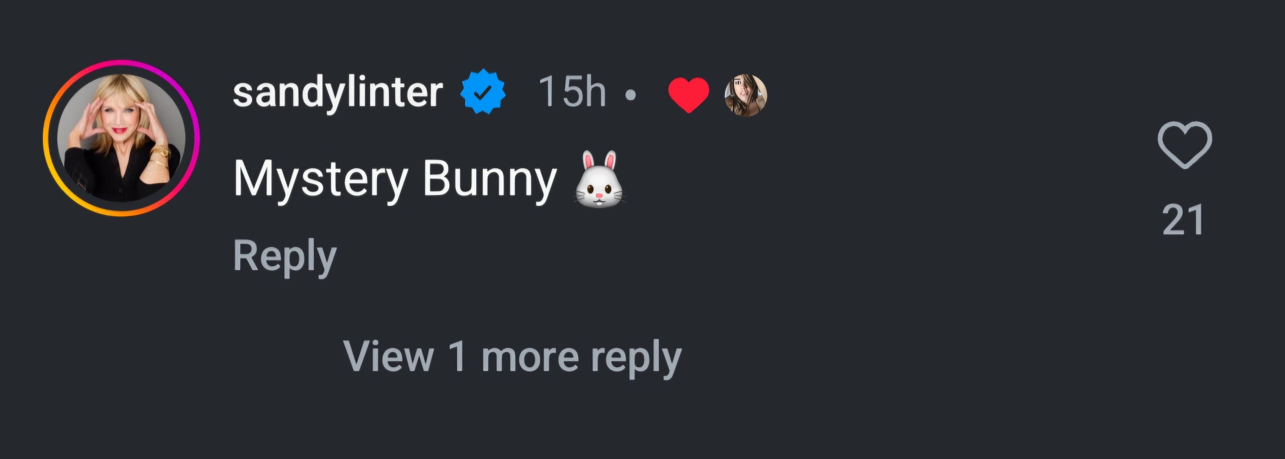Viewport: 1285px width, 459px height.
Task: Click the bunny emoji in the comment
Action: pos(599,179)
